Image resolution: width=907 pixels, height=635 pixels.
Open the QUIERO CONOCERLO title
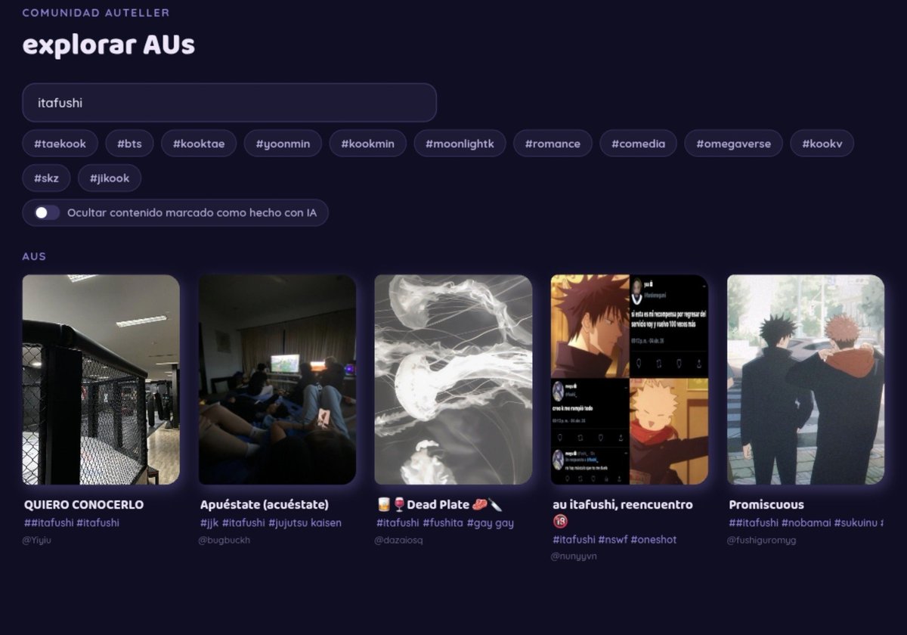(x=84, y=504)
